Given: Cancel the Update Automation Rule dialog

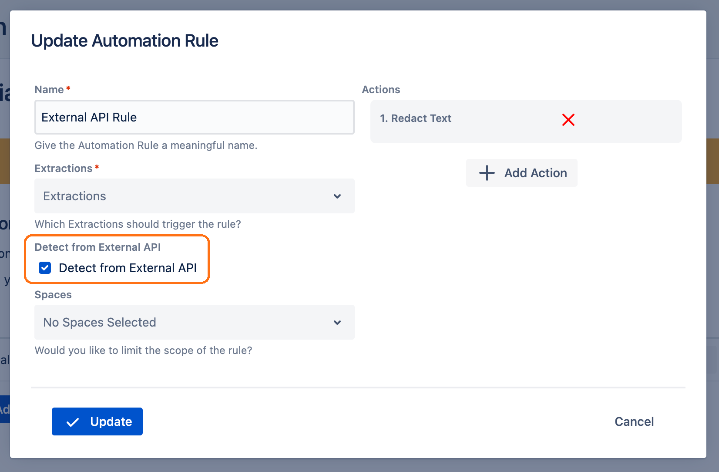Looking at the screenshot, I should coord(634,421).
